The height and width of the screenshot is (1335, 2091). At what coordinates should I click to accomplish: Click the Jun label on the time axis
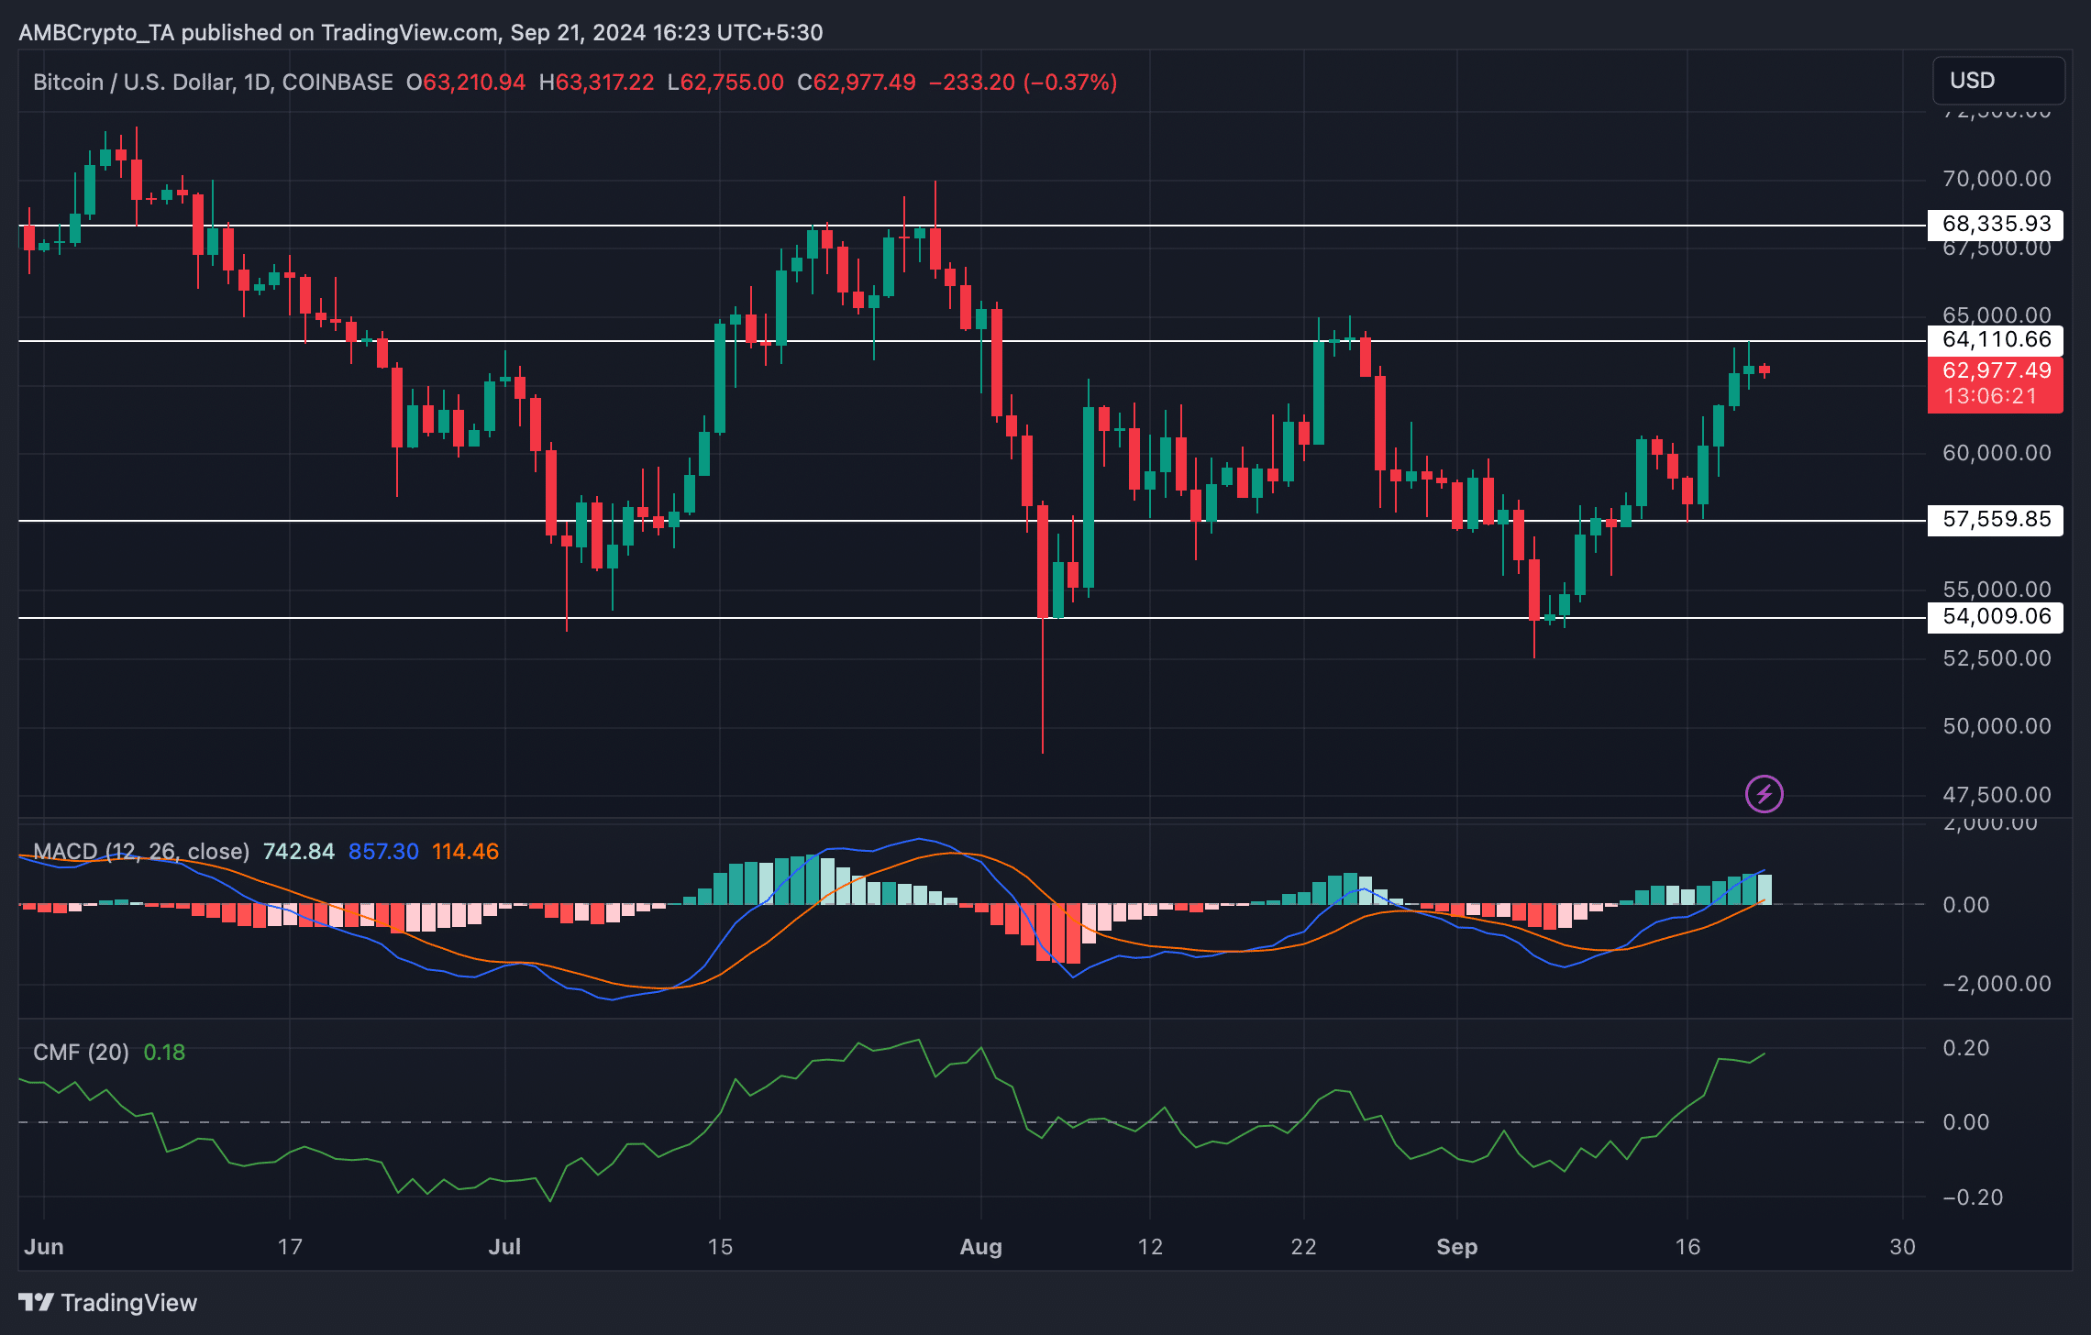44,1247
